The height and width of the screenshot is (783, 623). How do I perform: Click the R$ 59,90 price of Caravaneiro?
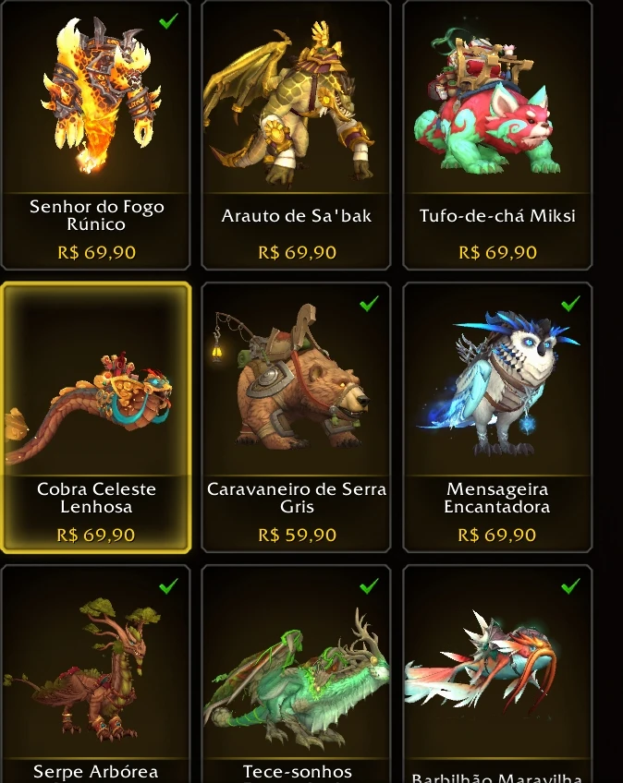click(297, 536)
